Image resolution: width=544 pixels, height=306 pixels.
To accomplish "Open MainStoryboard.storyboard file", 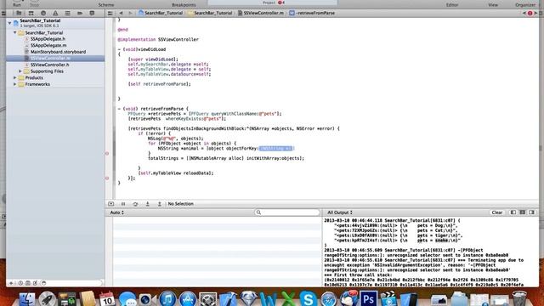I will coord(58,52).
